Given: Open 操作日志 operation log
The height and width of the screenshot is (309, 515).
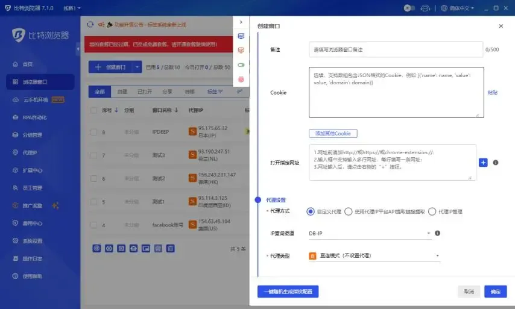Looking at the screenshot, I should [28, 258].
